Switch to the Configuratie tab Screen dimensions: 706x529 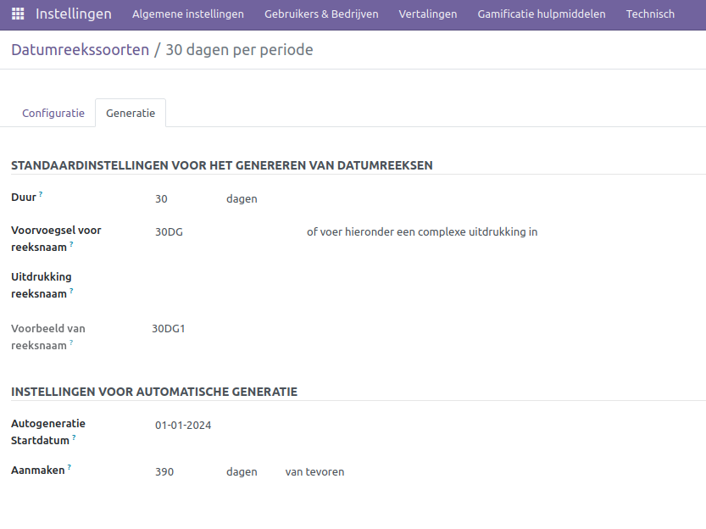click(53, 113)
